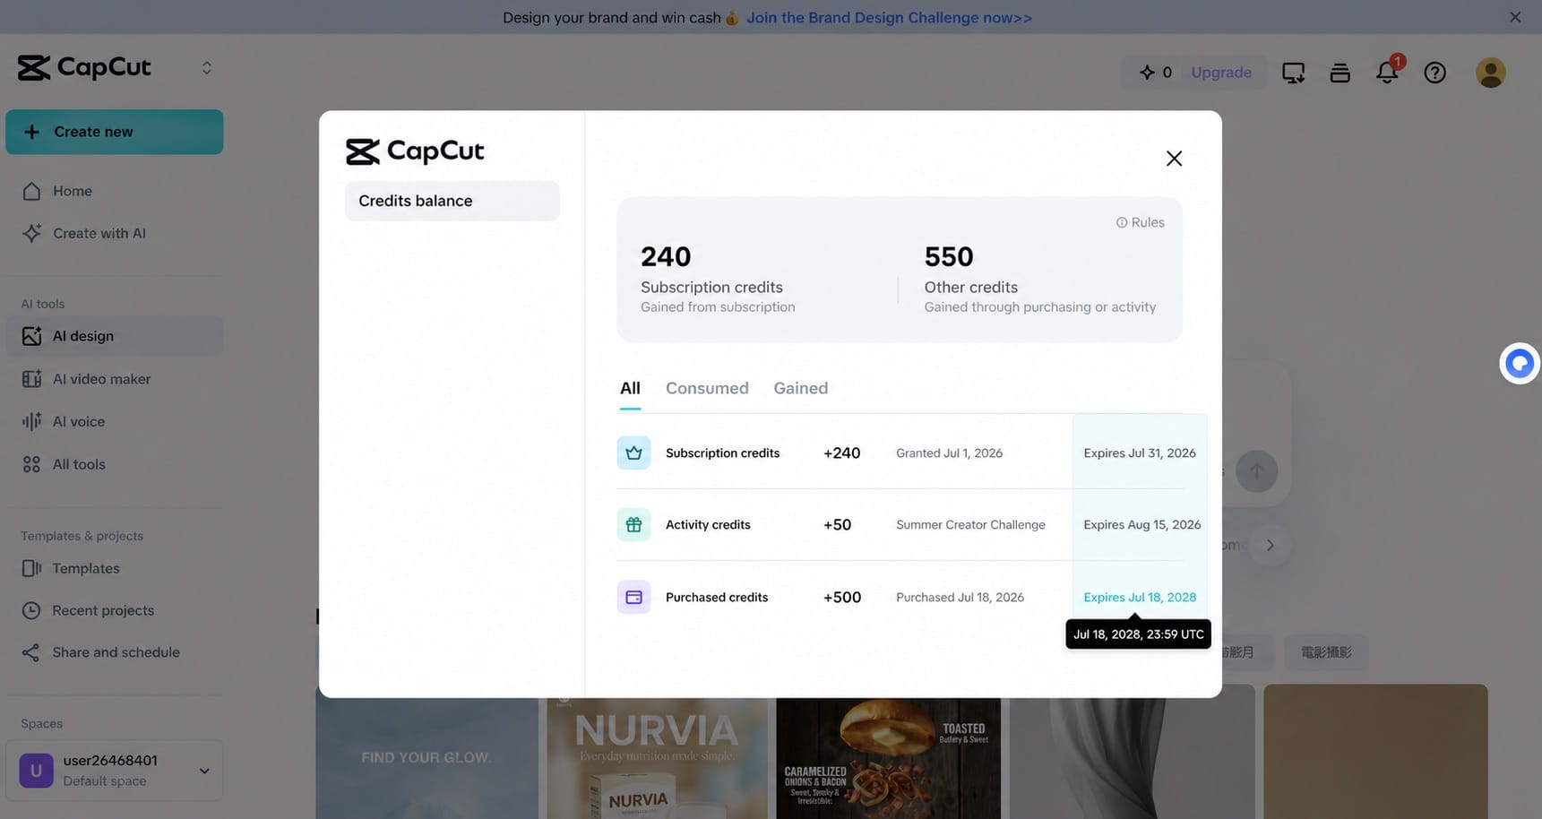Click the Home house icon

(31, 191)
